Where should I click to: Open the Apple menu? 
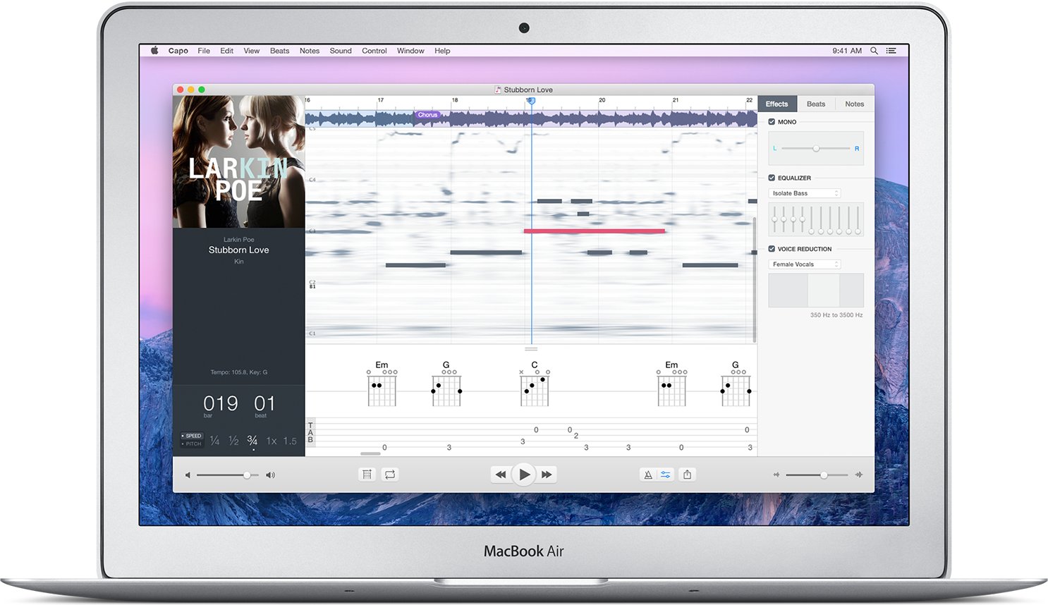click(154, 50)
